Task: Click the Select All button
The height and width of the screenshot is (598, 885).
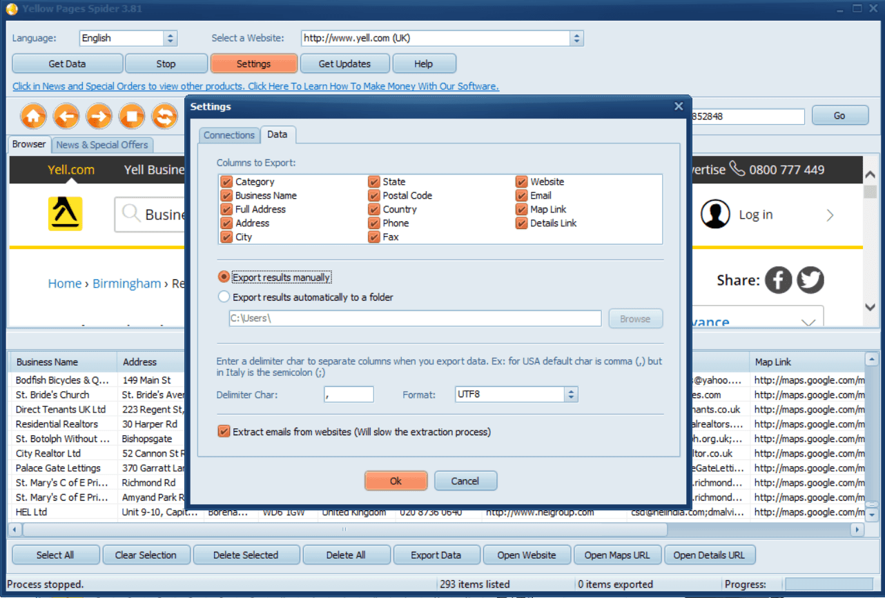Action: (x=55, y=555)
